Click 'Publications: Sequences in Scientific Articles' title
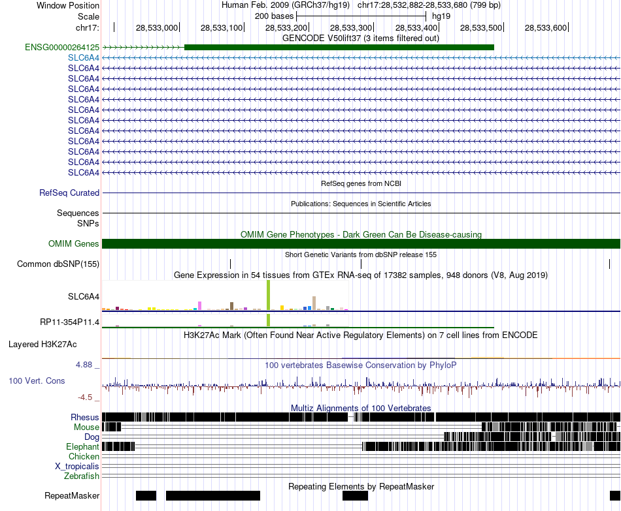This screenshot has height=511, width=621. click(361, 204)
